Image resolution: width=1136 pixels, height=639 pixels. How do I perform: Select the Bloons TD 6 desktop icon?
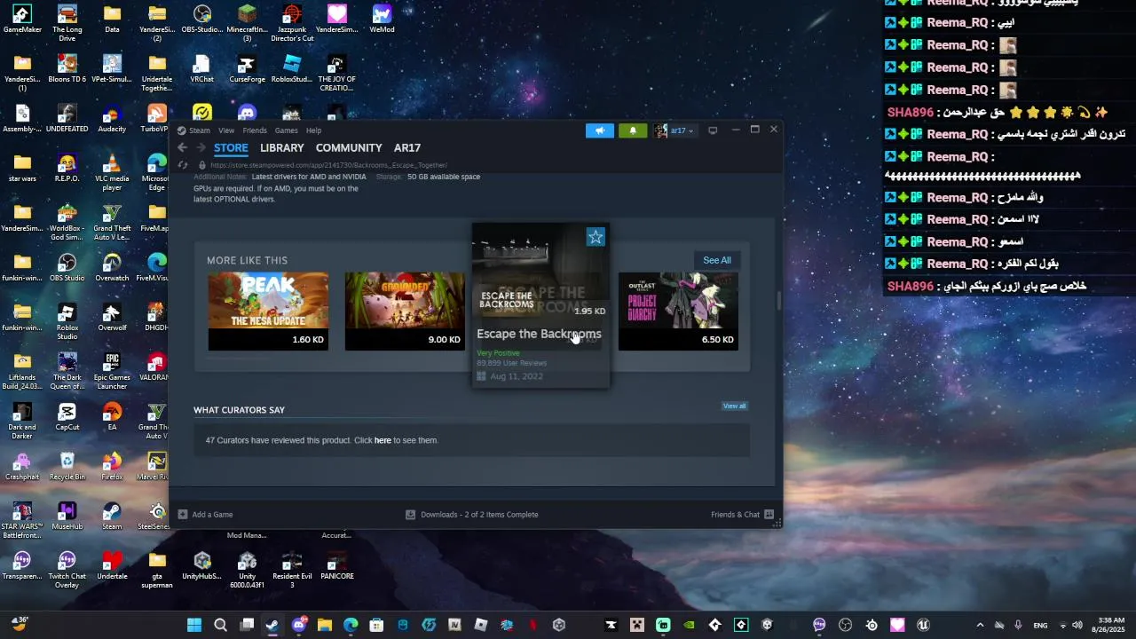click(x=67, y=70)
